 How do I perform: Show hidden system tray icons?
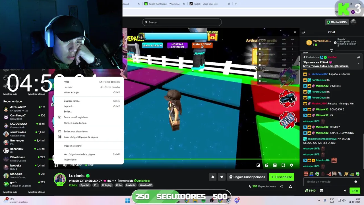[318, 200]
